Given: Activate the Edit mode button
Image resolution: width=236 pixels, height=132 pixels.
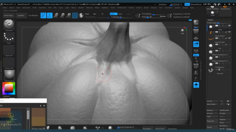Looking at the screenshot, I should click(43, 15).
